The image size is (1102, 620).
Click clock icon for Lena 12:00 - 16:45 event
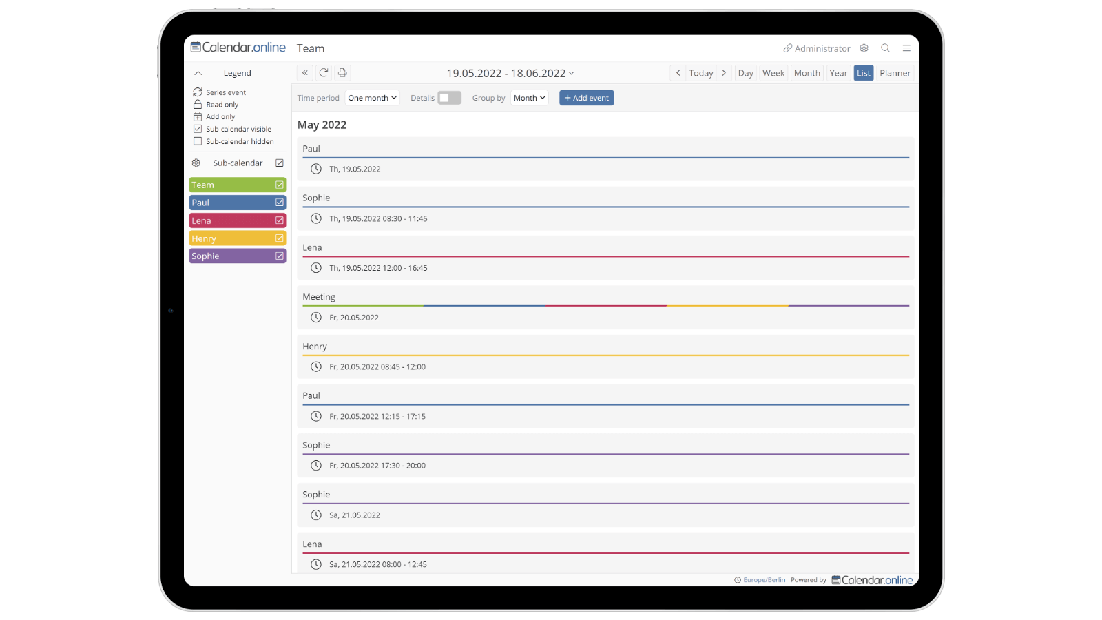point(316,268)
